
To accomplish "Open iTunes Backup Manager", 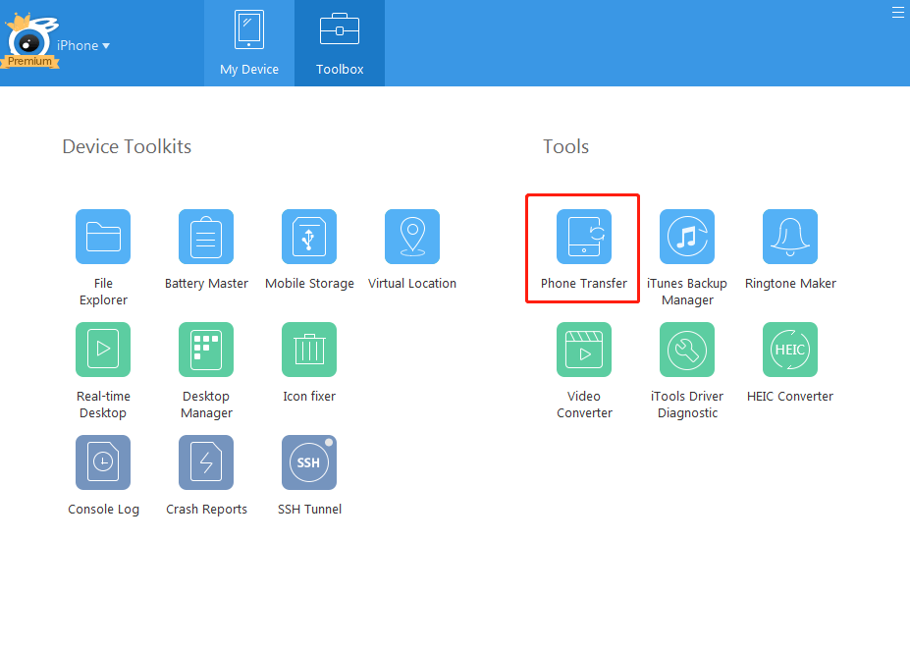I will pos(686,237).
